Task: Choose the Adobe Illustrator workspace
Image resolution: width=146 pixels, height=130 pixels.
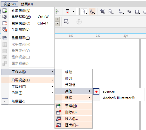Action: 119,98
